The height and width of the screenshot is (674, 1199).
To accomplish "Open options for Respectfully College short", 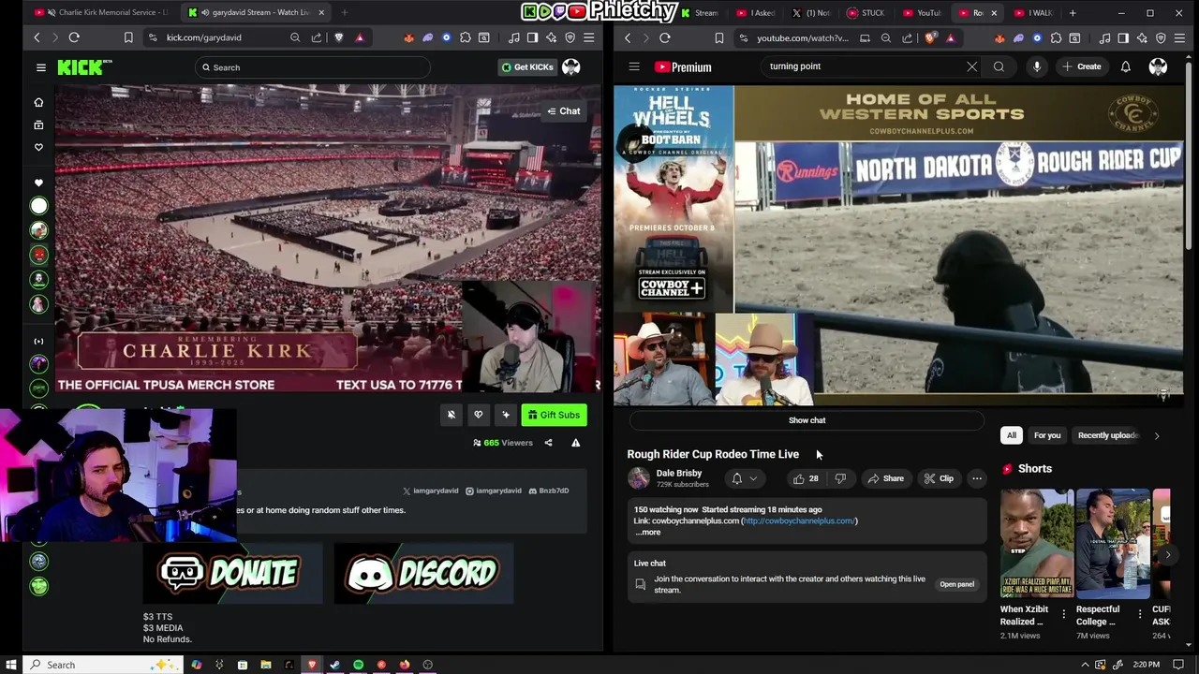I will [1140, 614].
